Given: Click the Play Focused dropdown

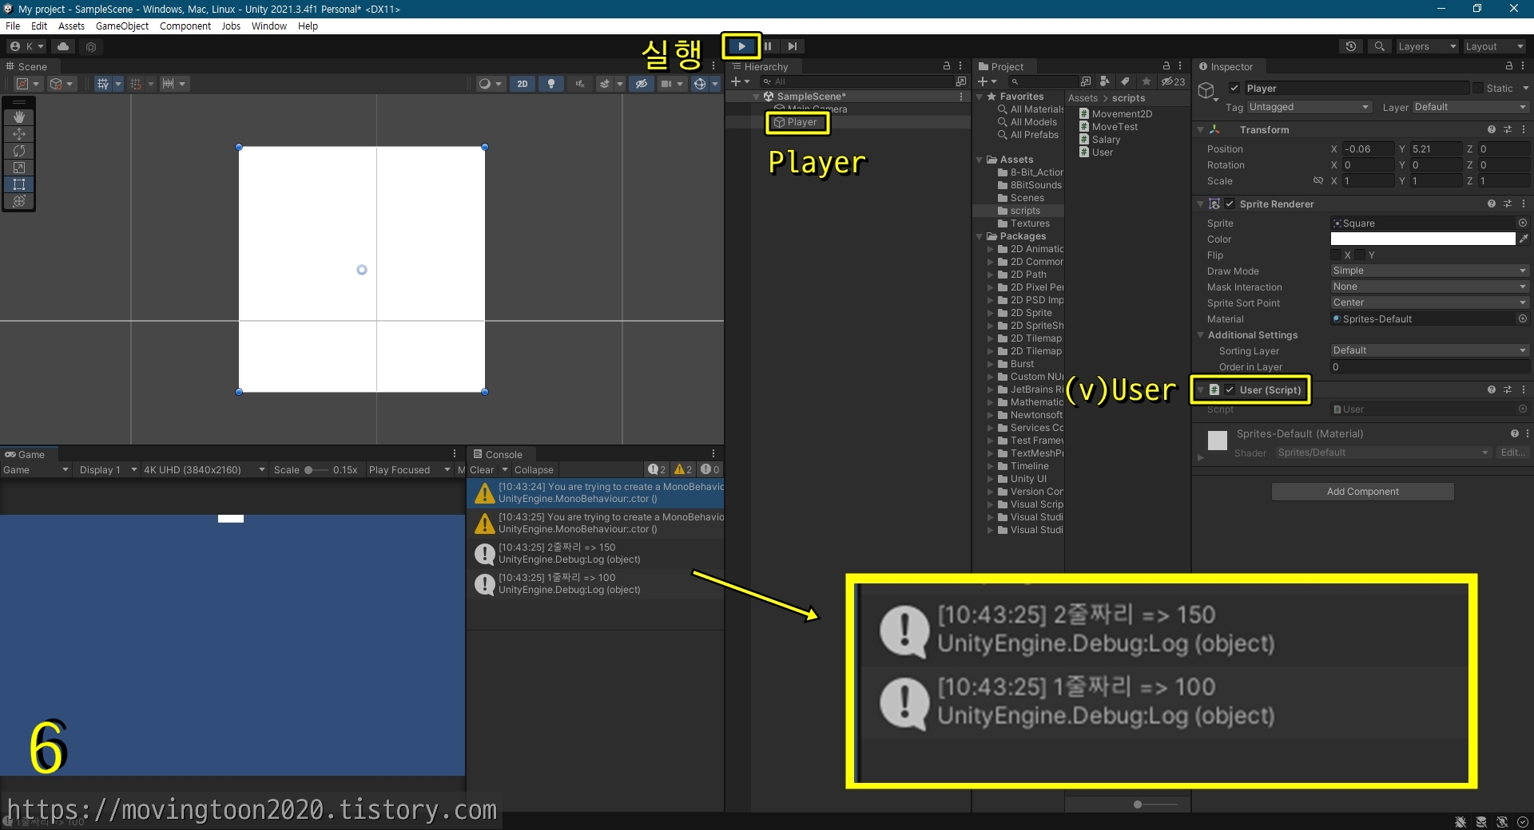Looking at the screenshot, I should pyautogui.click(x=409, y=470).
